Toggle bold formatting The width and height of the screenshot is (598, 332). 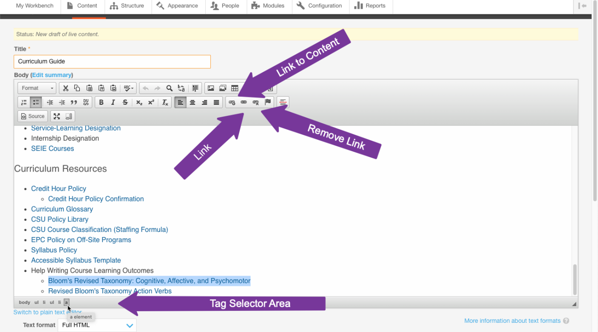(101, 102)
